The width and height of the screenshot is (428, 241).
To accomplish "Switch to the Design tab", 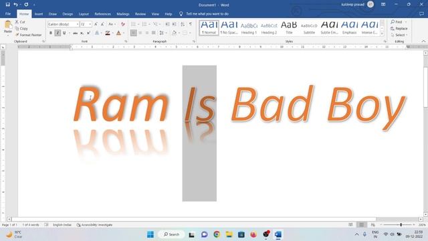I will point(68,13).
